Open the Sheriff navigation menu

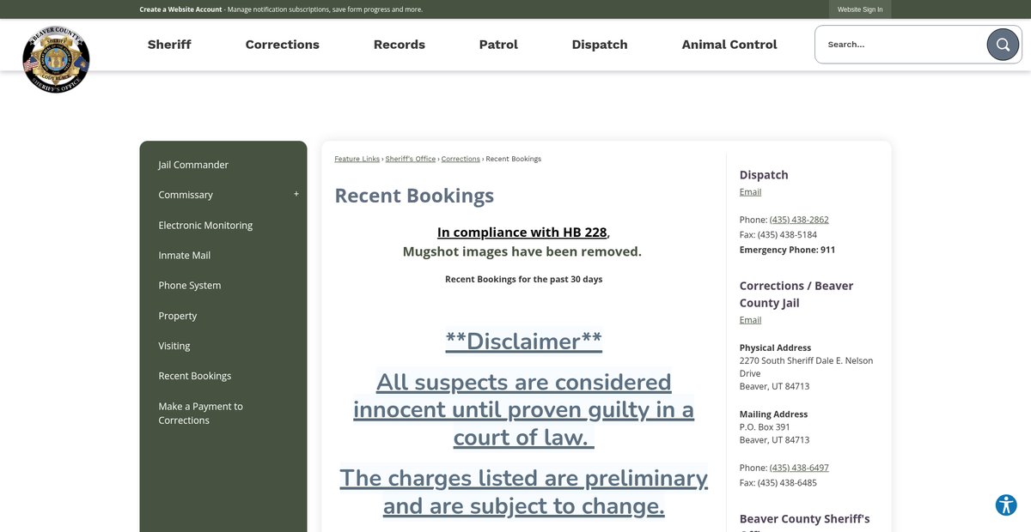coord(169,45)
